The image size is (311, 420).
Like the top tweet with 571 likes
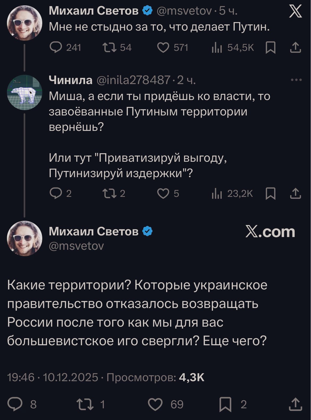tap(163, 48)
